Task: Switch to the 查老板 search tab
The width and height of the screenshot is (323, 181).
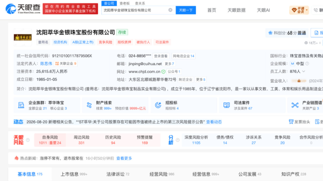Action: click(x=124, y=3)
